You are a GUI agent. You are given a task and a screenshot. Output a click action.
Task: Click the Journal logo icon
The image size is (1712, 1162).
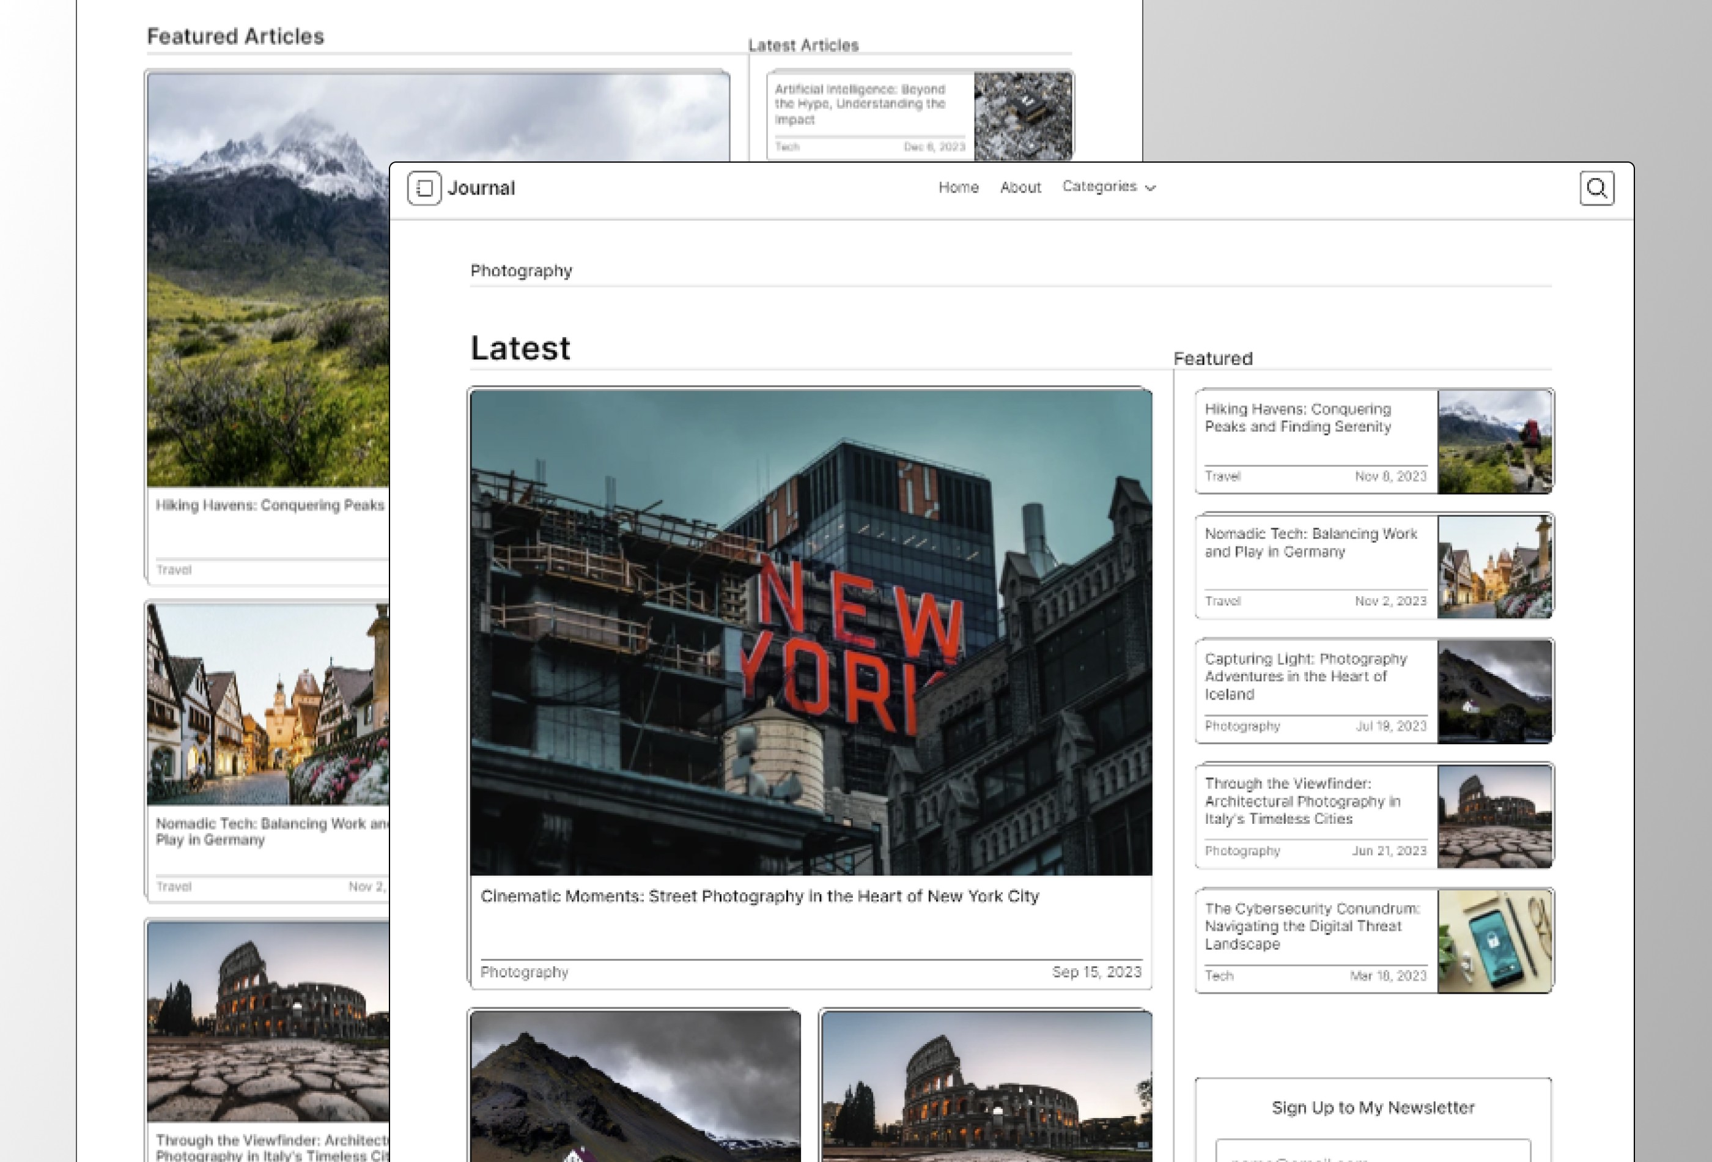(424, 188)
